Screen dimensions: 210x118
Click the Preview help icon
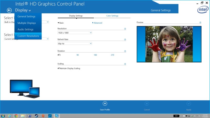pos(200,23)
